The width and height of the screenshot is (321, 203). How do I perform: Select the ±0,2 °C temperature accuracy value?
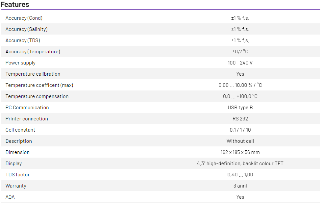coord(240,52)
